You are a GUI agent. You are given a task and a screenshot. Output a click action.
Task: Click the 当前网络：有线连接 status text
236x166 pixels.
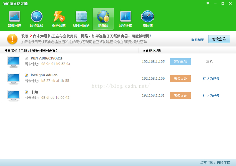pos(215,162)
